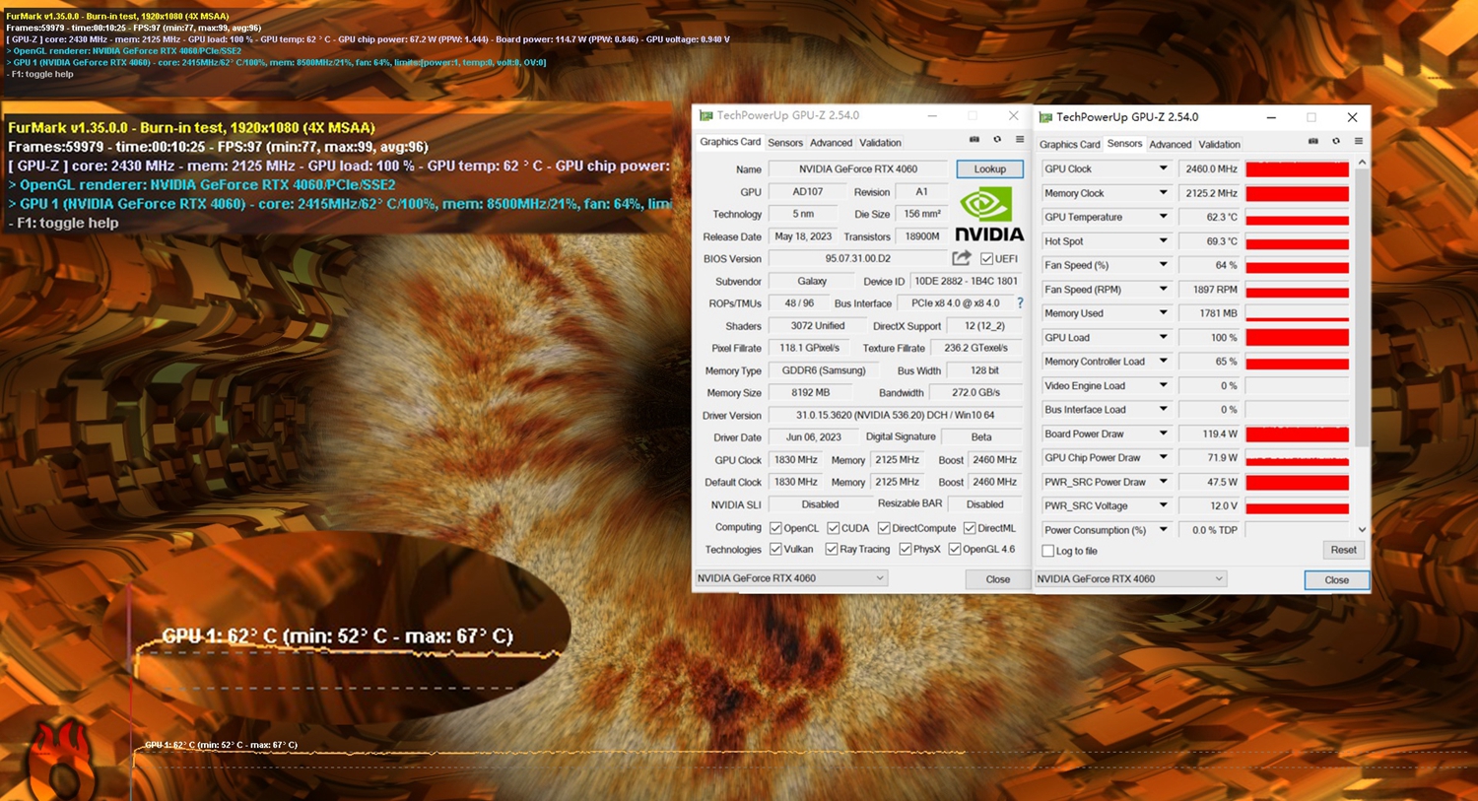The height and width of the screenshot is (801, 1478).
Task: Click the Close button in the Graphics Card window
Action: pos(998,579)
